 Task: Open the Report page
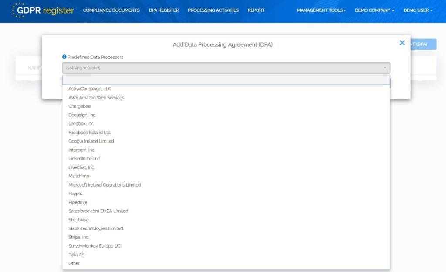256,10
